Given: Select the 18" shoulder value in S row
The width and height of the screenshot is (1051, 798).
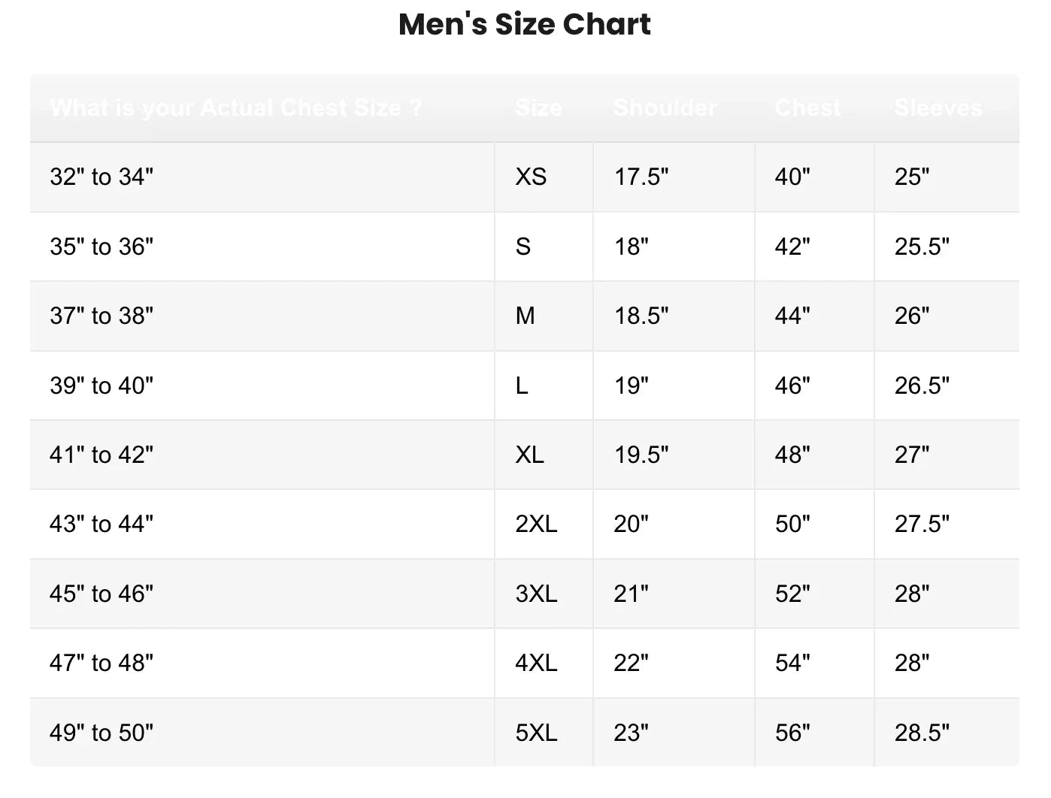Looking at the screenshot, I should tap(632, 246).
